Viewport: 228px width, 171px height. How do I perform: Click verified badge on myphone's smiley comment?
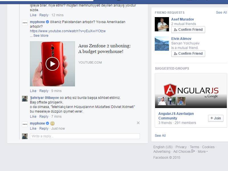pos(47,123)
